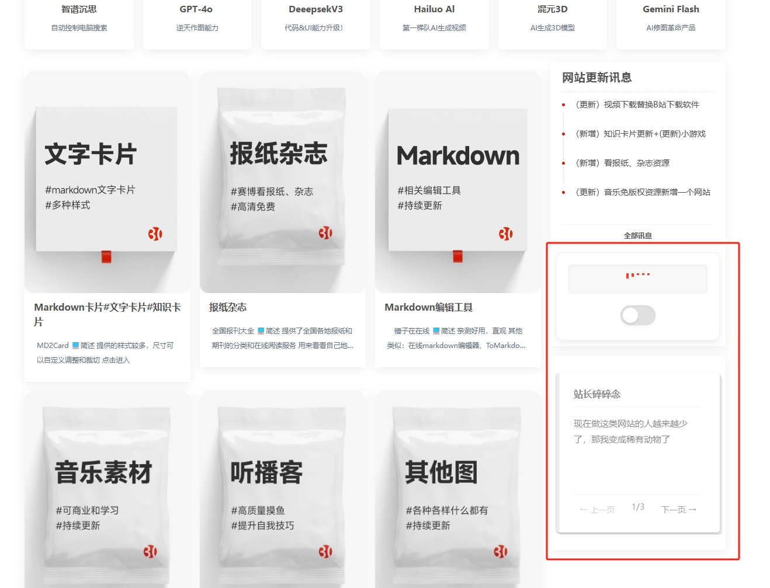Click the 听播客 thumbnail image
770x588 pixels.
click(x=283, y=489)
